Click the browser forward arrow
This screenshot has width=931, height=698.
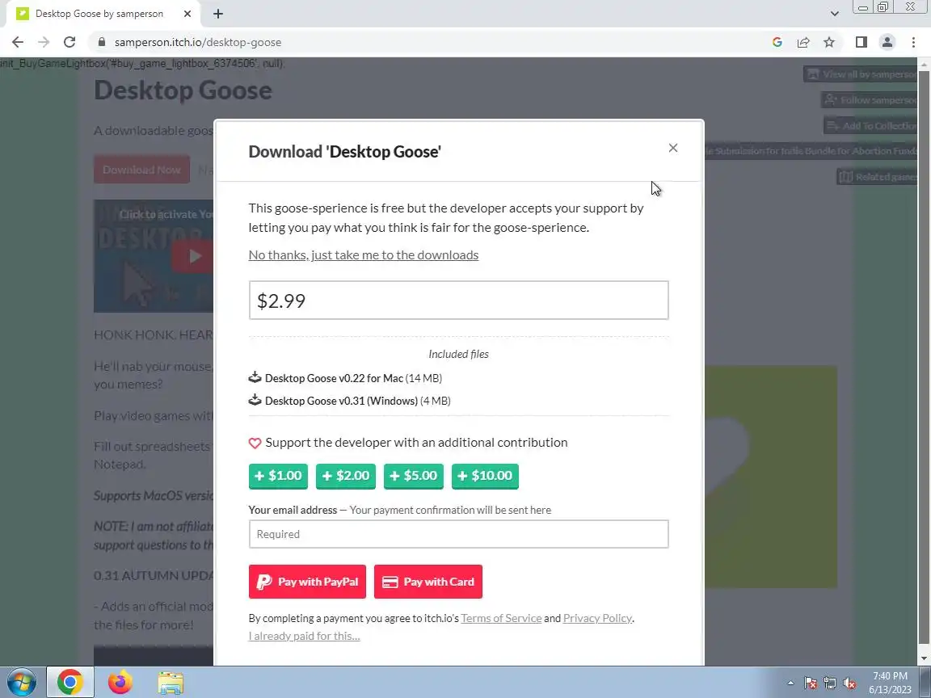[x=44, y=42]
